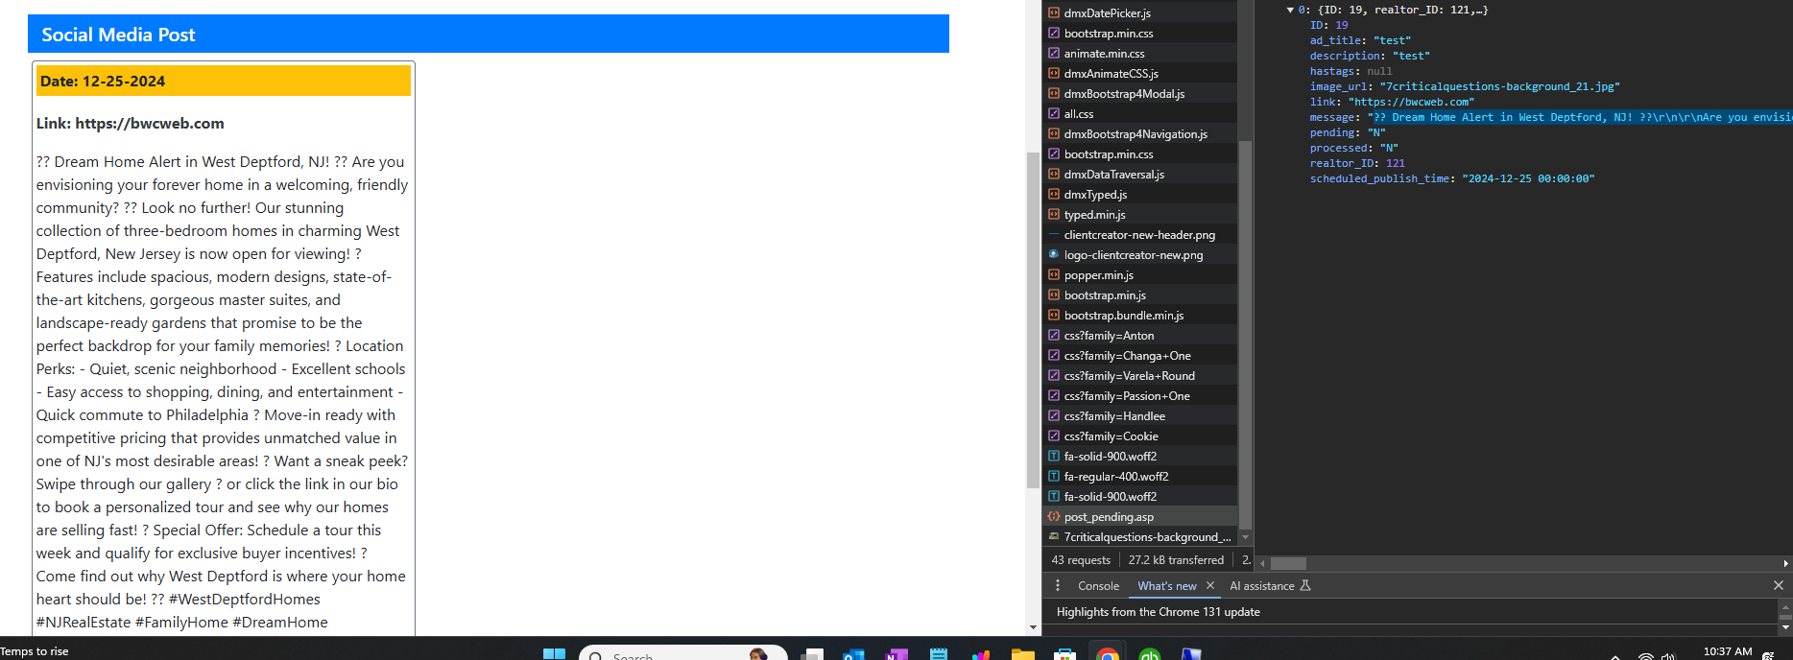Click the Windows Start button
This screenshot has height=660, width=1793.
pos(554,653)
